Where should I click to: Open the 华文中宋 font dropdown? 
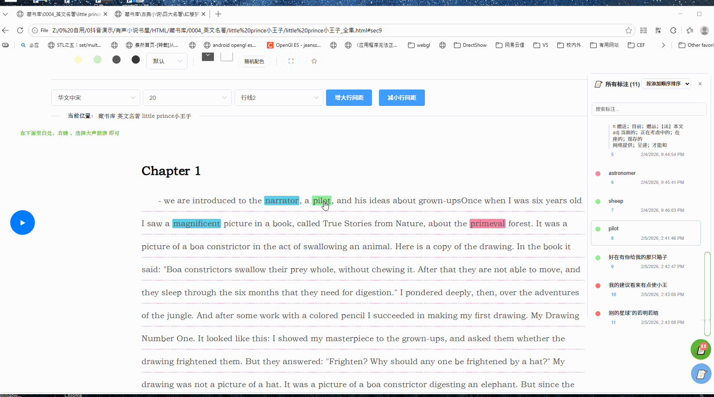(96, 98)
